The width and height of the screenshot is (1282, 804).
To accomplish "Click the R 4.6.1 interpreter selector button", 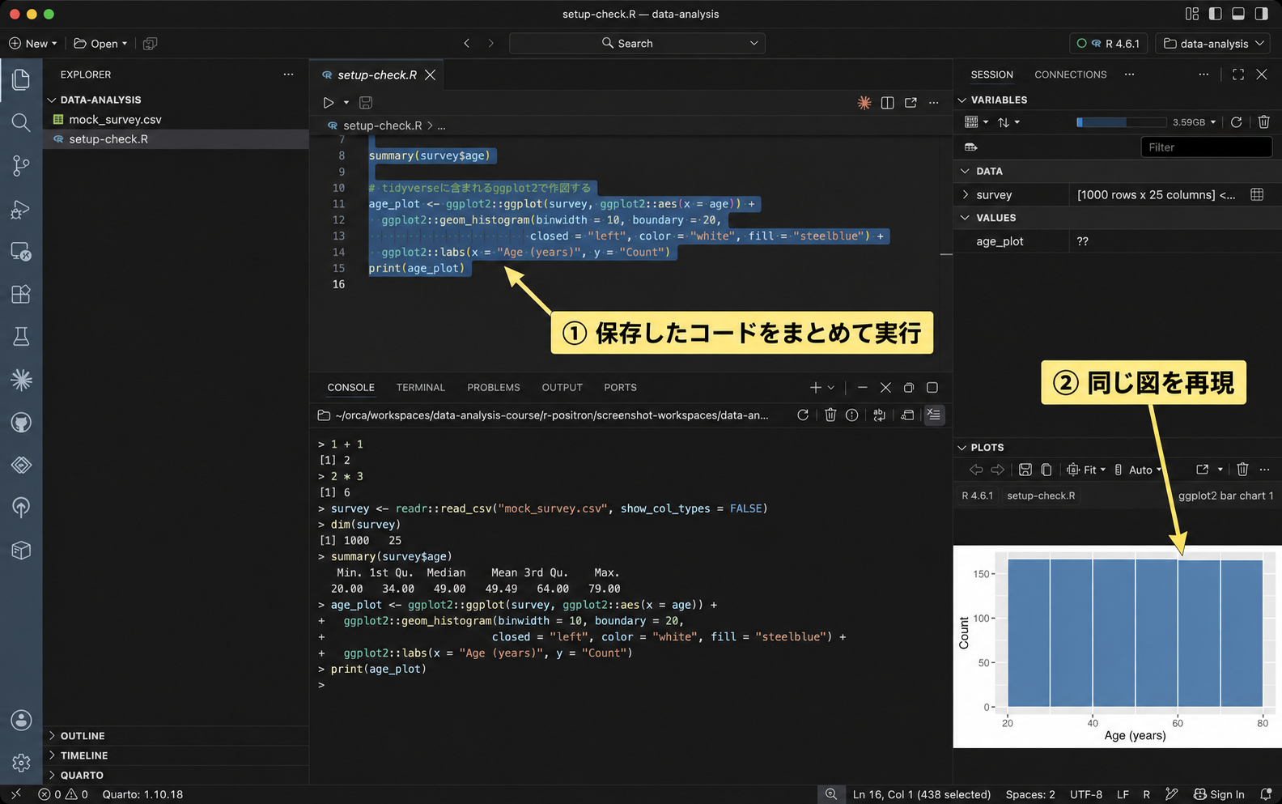I will 1110,44.
